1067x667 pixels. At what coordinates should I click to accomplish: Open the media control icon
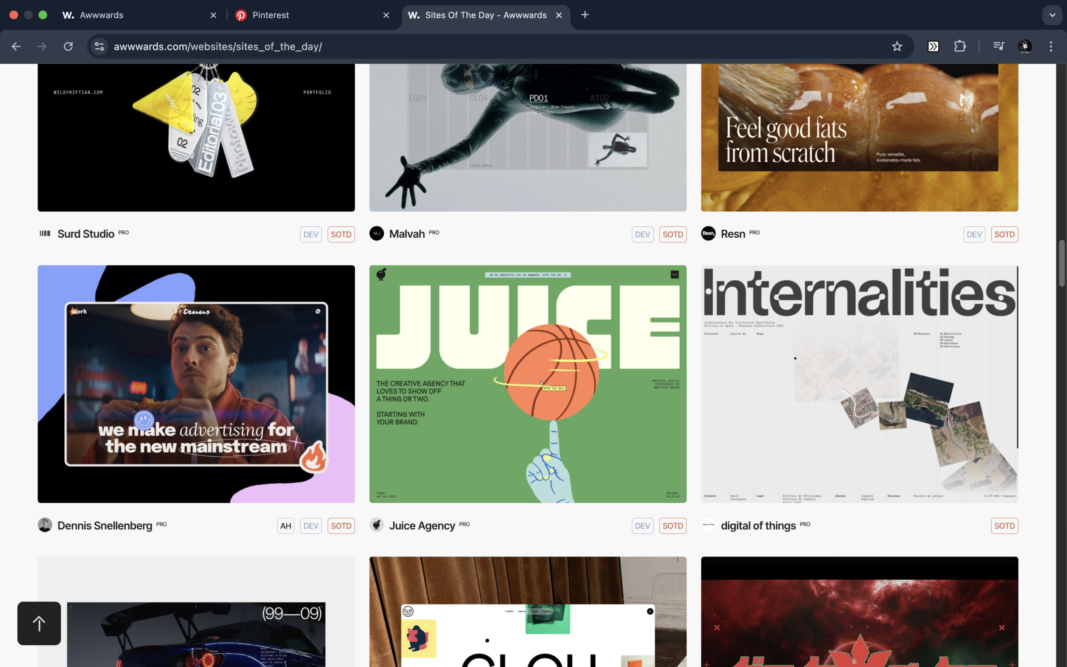pos(998,46)
